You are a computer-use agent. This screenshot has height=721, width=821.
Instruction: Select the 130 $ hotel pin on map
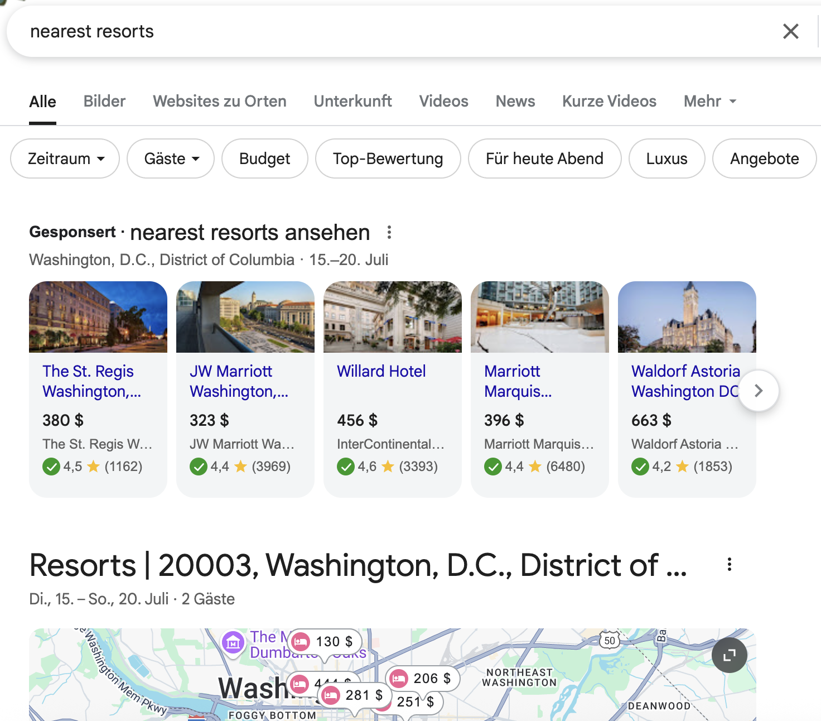click(326, 642)
